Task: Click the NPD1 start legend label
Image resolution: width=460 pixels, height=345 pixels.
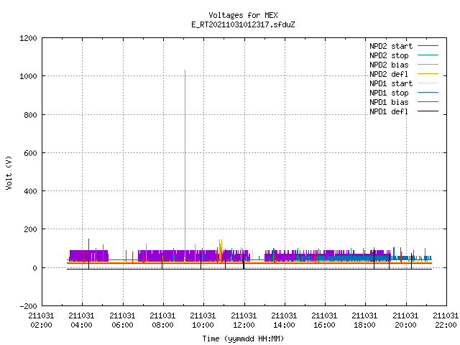Action: [391, 83]
